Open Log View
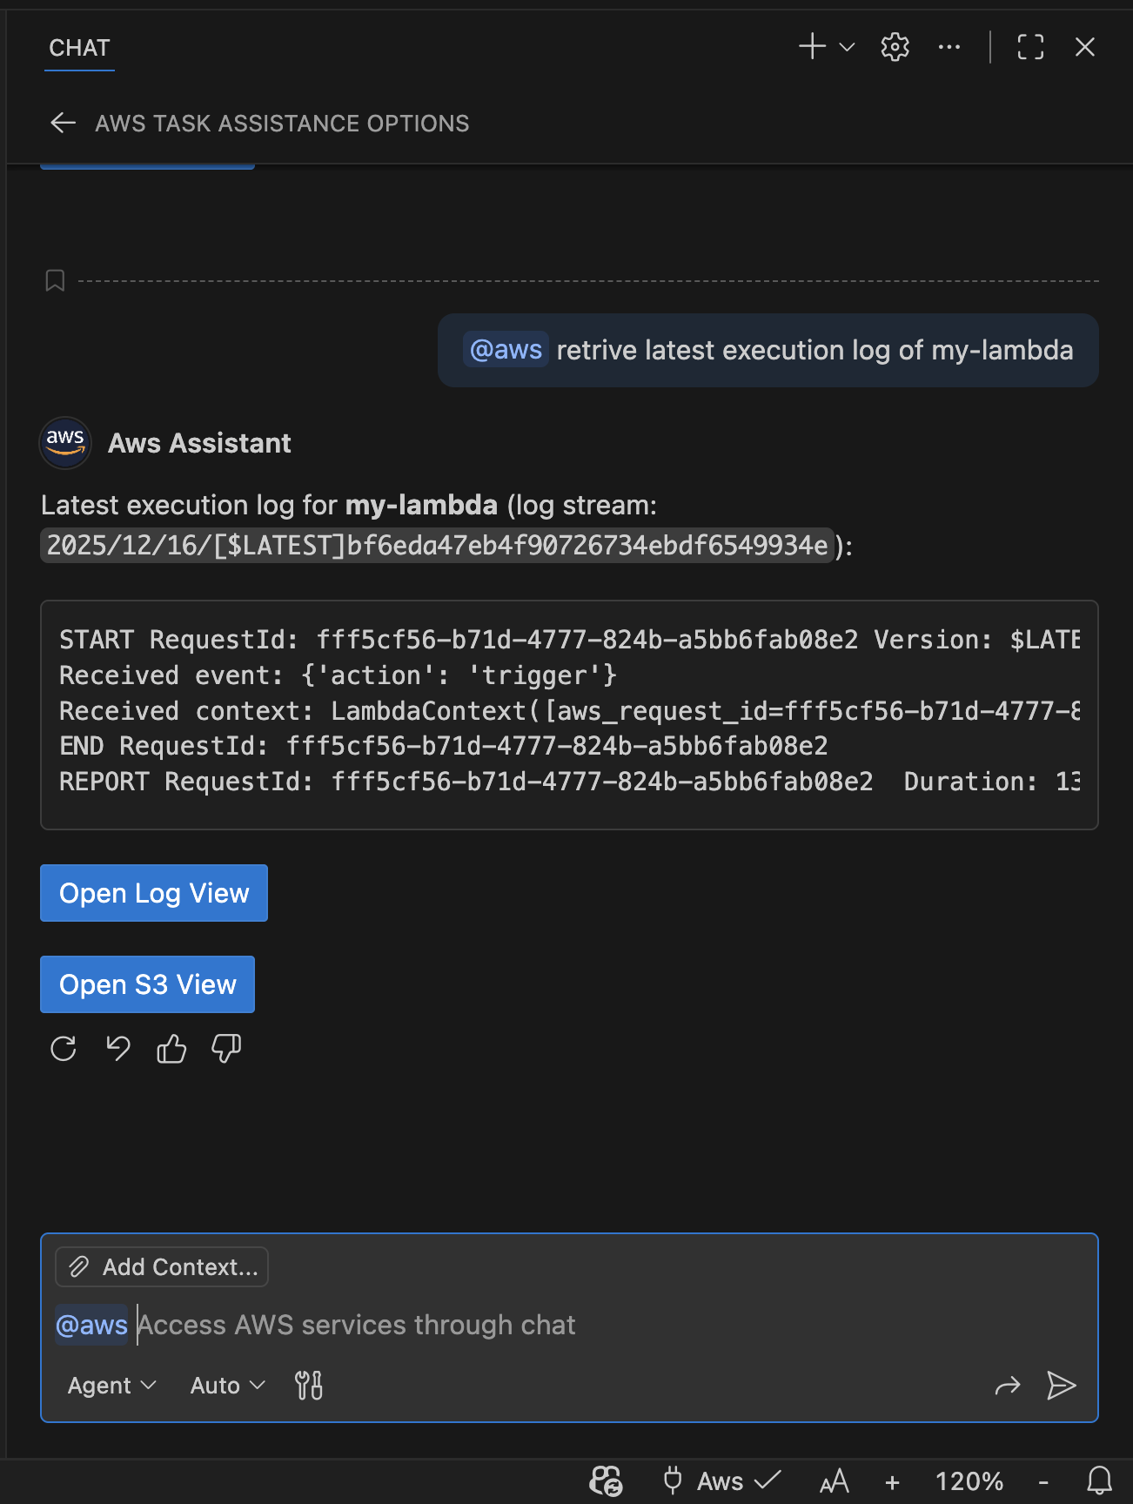 tap(153, 892)
